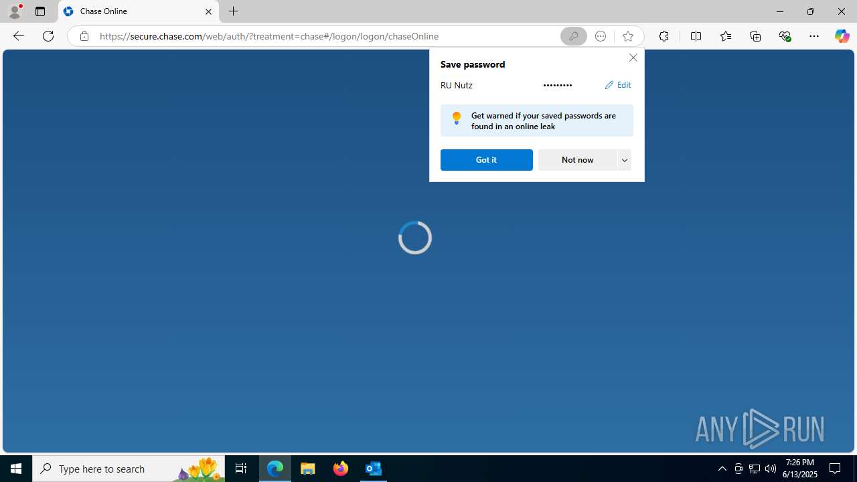Open File Explorer from taskbar
The width and height of the screenshot is (857, 482).
[308, 469]
